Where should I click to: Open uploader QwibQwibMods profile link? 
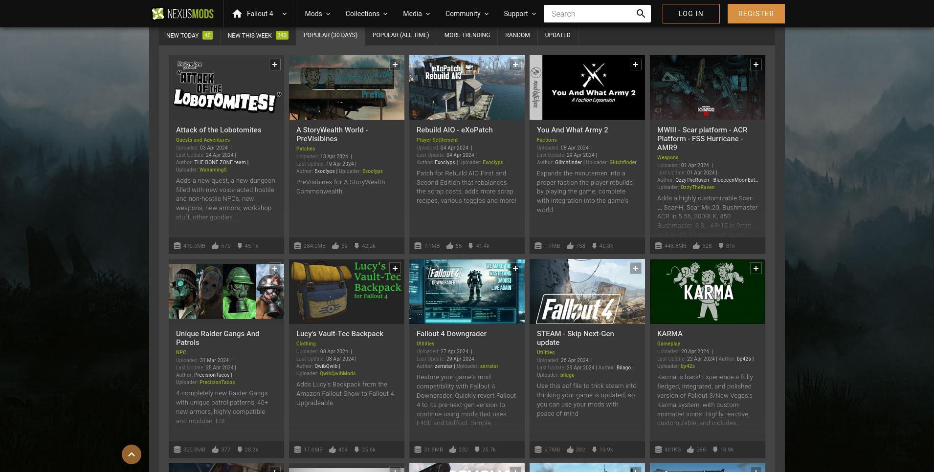click(337, 374)
